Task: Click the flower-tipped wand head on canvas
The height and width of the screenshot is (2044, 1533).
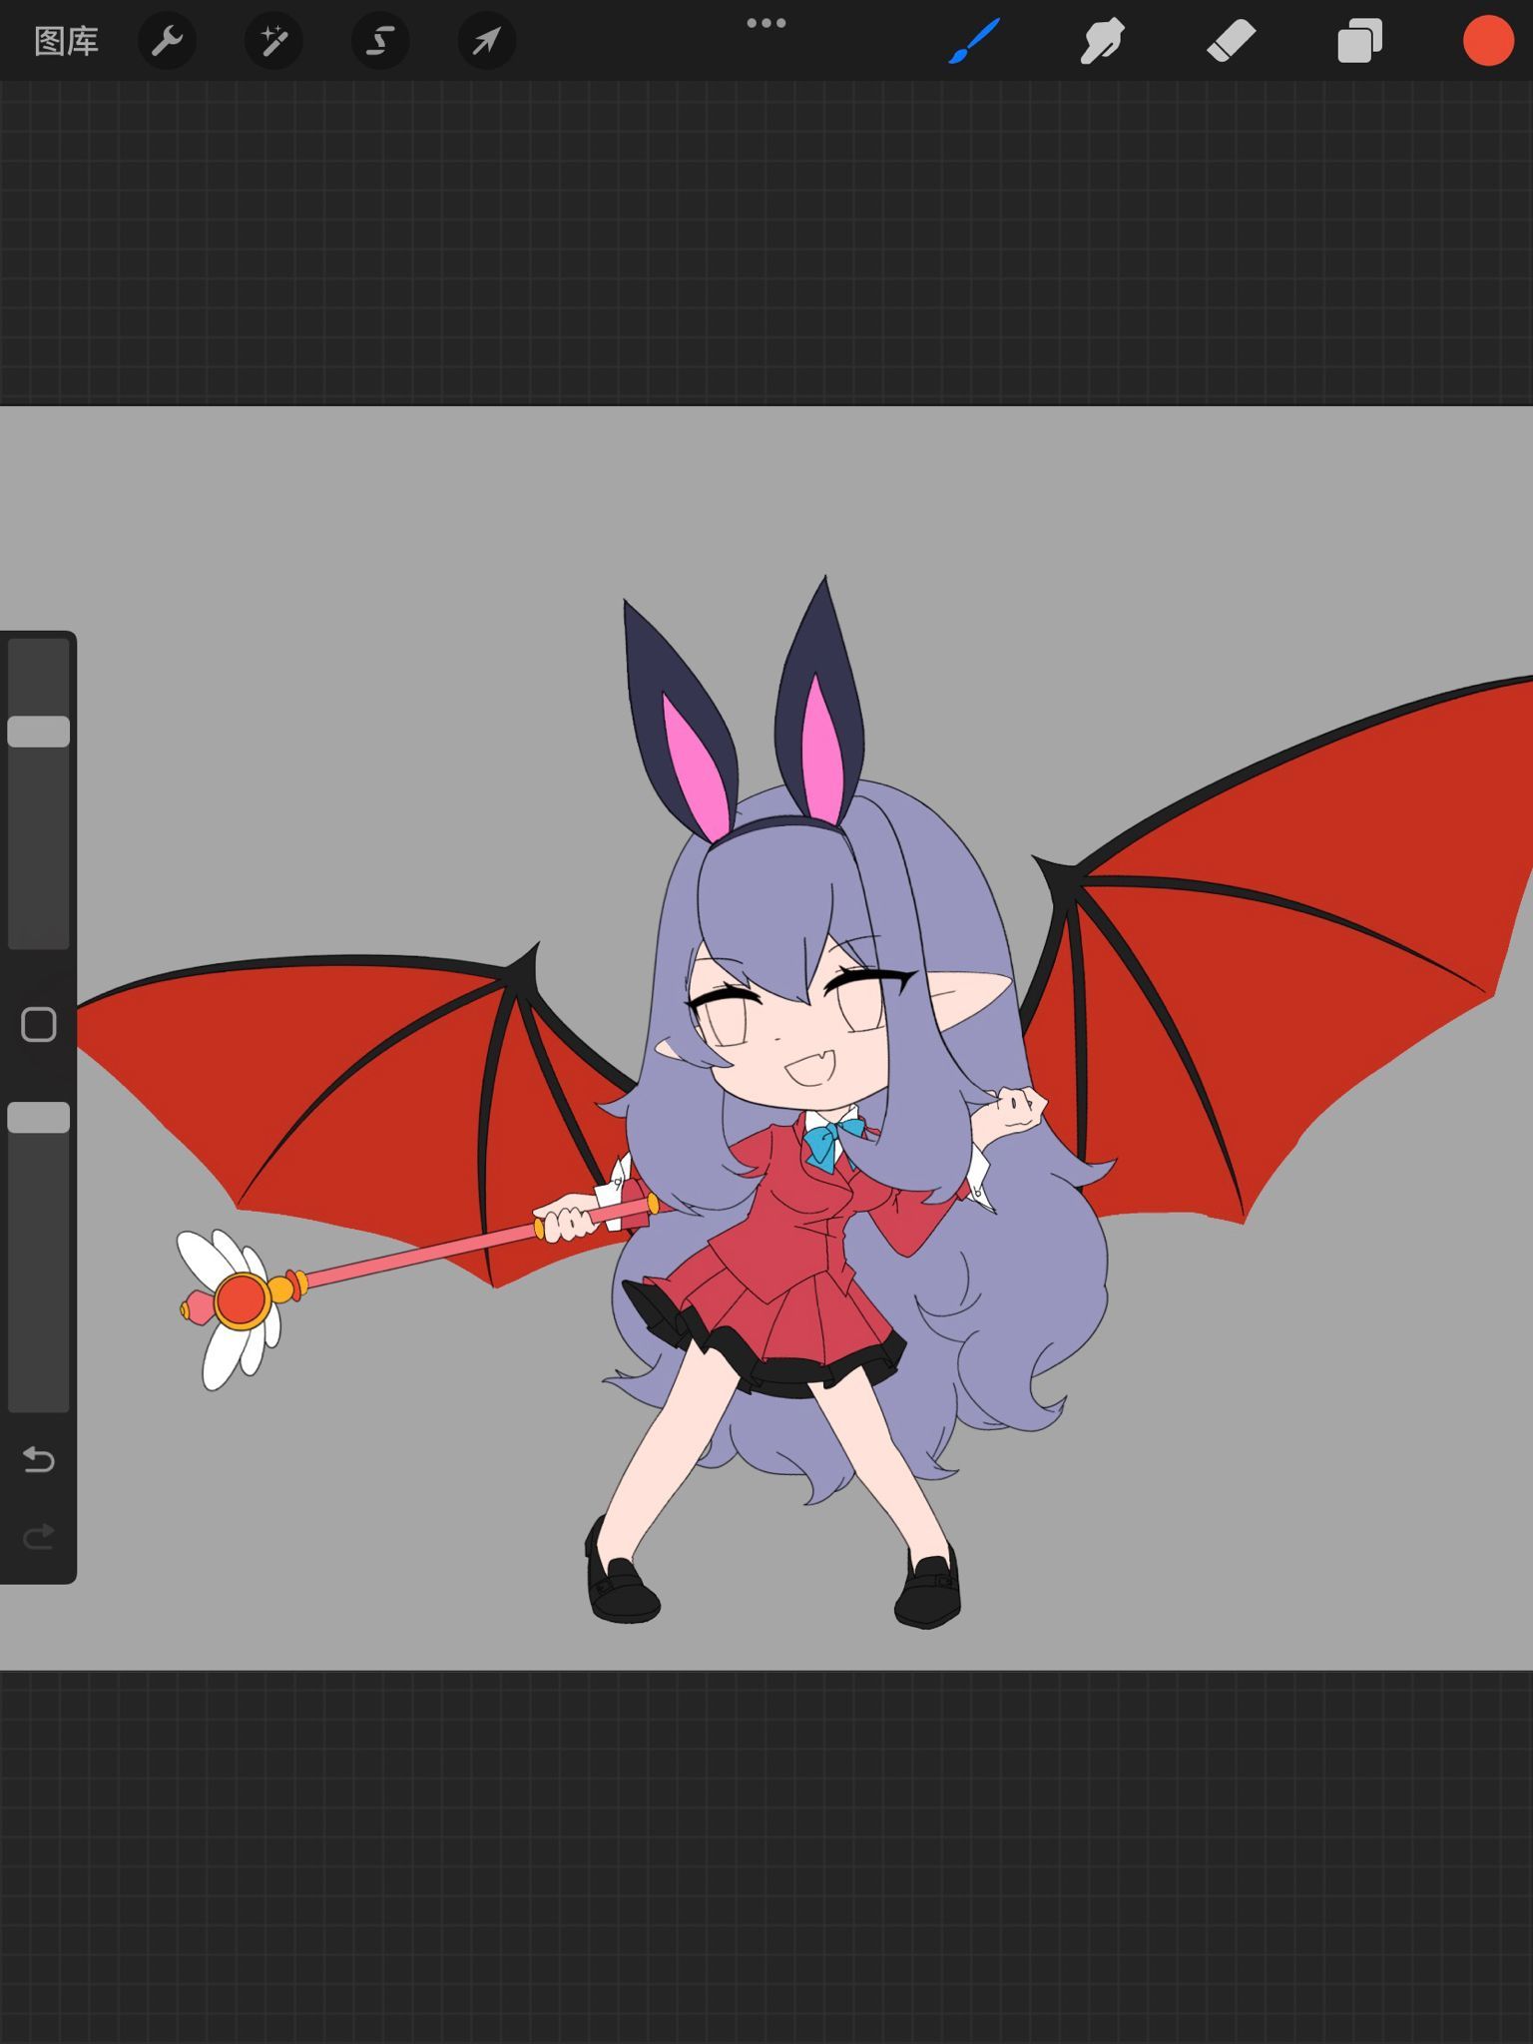Action: pos(240,1302)
